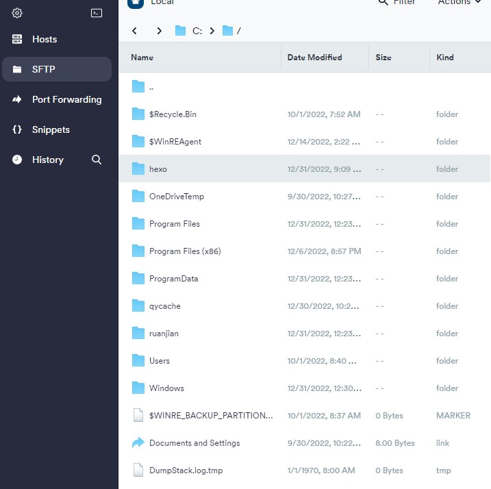Go forward with the right arrow
Screen dimensions: 491x489
[x=160, y=31]
